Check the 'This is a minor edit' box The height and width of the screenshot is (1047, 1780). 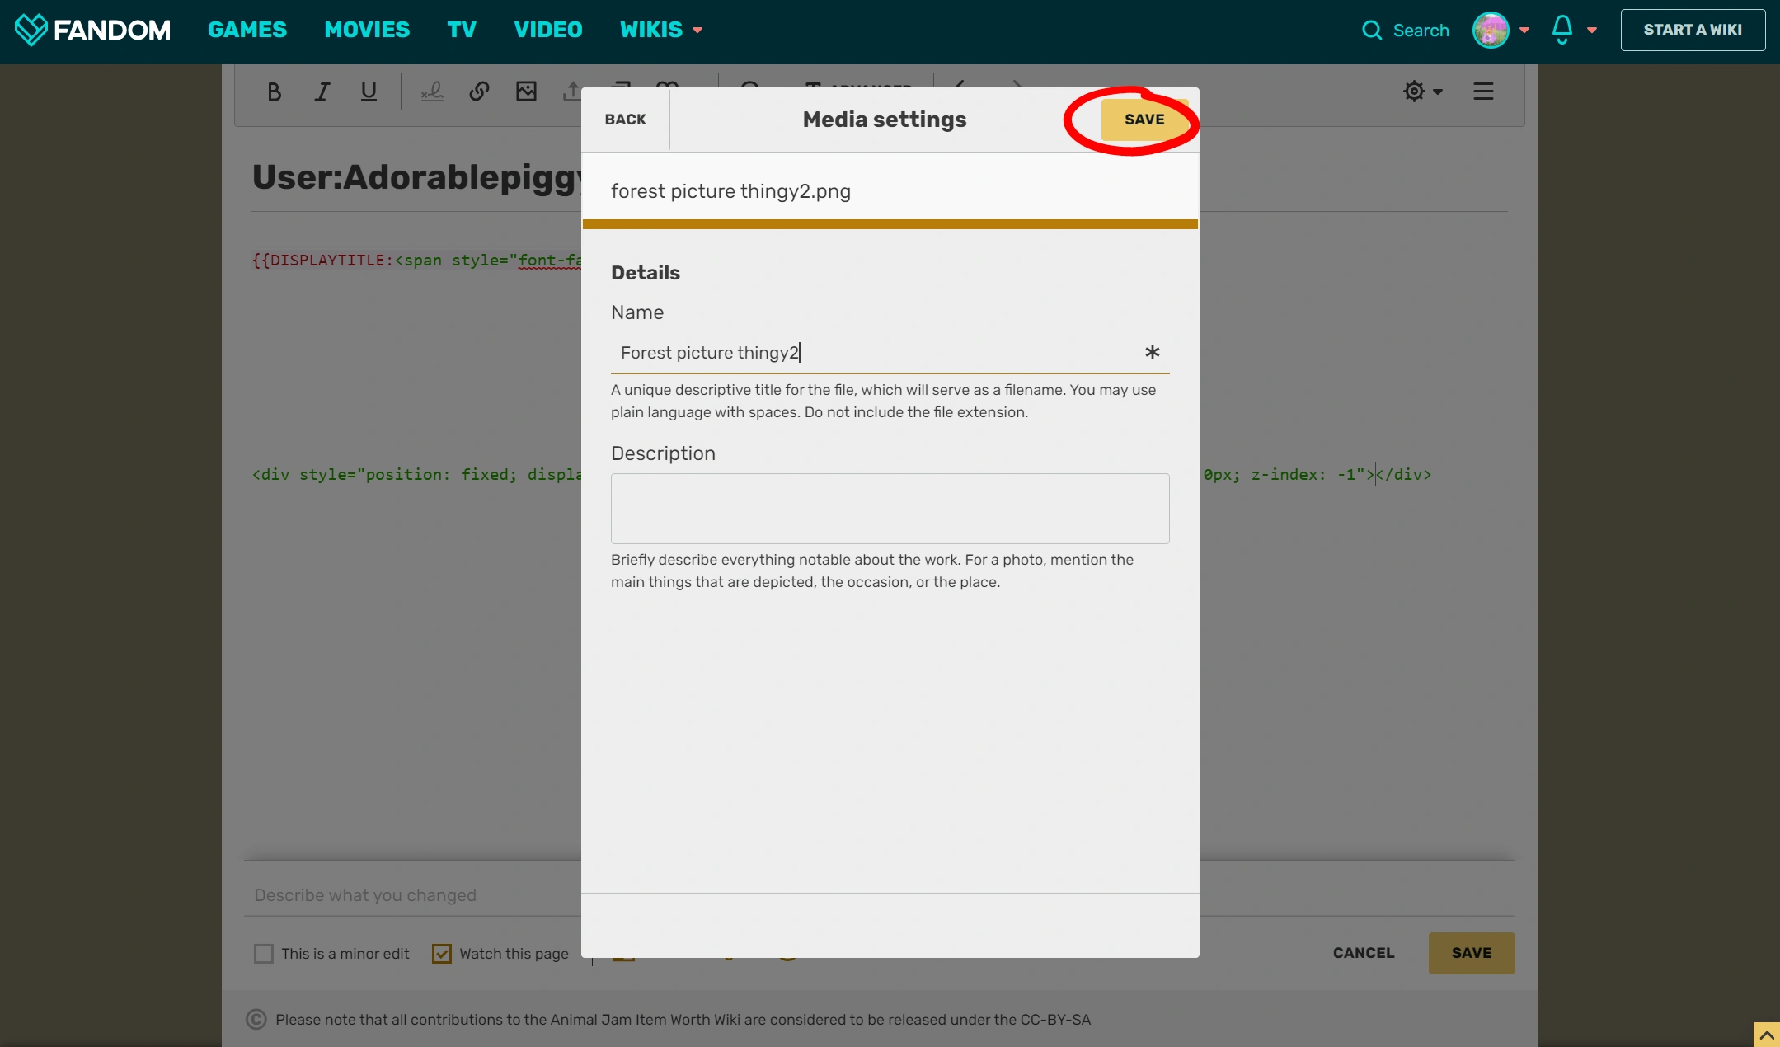264,954
